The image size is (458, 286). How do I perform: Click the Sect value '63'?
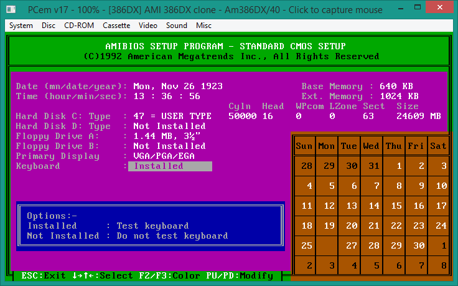coord(368,116)
